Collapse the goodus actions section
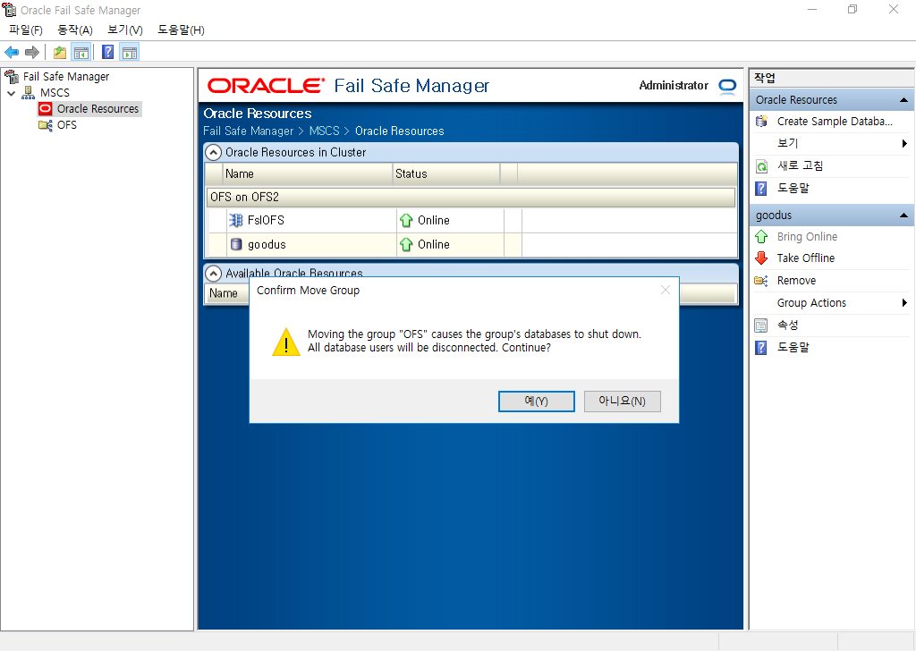 click(x=903, y=216)
